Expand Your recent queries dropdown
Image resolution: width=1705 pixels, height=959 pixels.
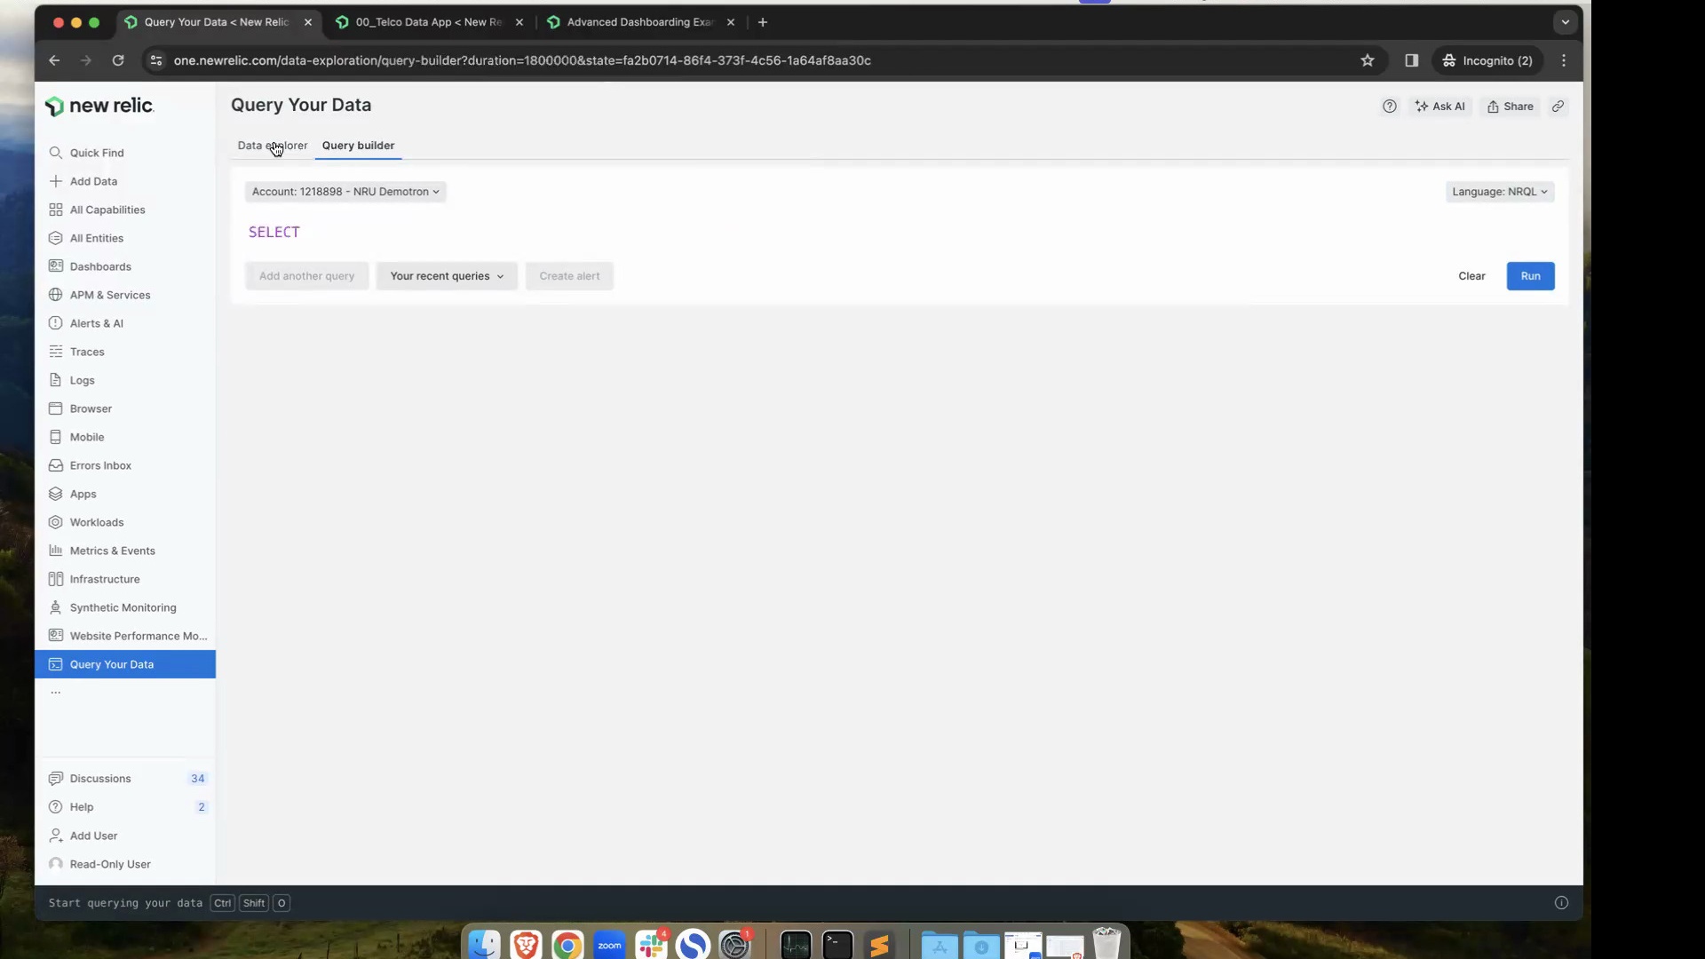pyautogui.click(x=447, y=276)
